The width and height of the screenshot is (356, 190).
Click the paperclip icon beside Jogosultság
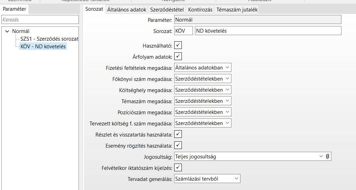tap(328, 157)
